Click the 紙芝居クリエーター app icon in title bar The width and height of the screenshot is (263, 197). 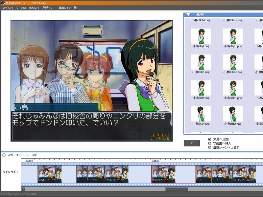(x=3, y=3)
